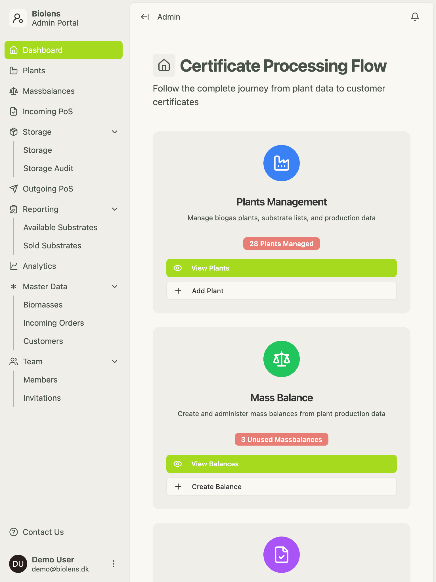The width and height of the screenshot is (436, 582).
Task: Collapse the Master Data section chevron
Action: click(115, 286)
